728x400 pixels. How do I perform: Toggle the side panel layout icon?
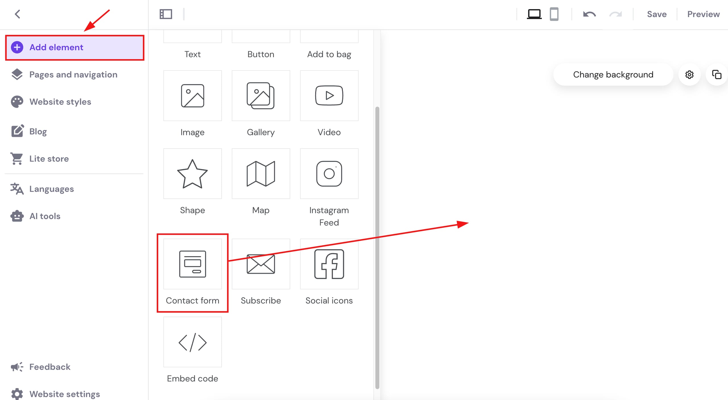pyautogui.click(x=166, y=14)
